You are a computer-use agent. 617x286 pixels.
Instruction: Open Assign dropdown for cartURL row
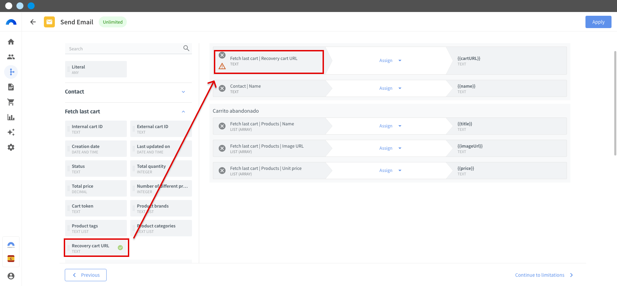[390, 61]
